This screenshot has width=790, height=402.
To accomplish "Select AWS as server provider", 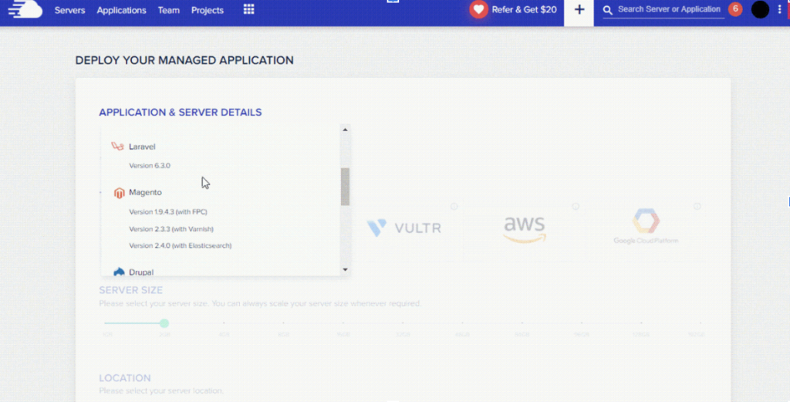I will (525, 229).
